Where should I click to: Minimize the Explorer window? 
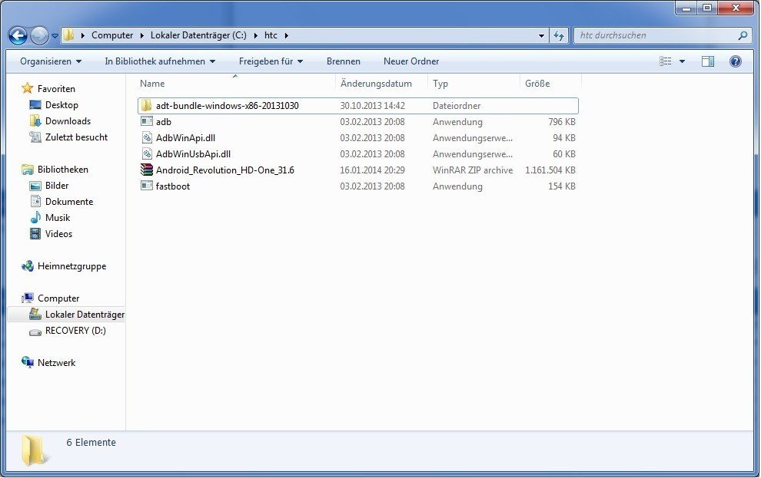point(686,8)
